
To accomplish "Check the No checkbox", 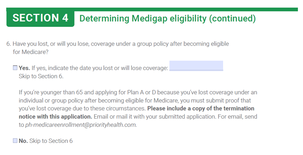I will click(15, 140).
